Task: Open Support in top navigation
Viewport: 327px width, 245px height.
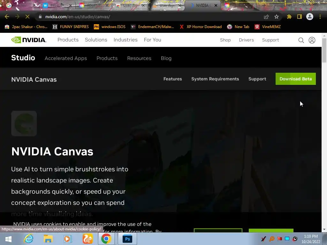Action: (270, 40)
